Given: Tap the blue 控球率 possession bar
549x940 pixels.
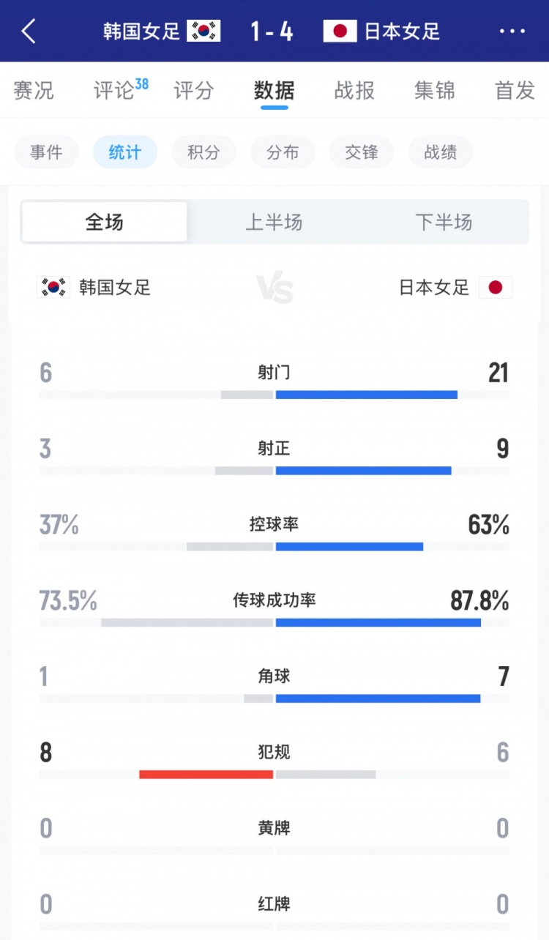Looking at the screenshot, I should tap(349, 545).
